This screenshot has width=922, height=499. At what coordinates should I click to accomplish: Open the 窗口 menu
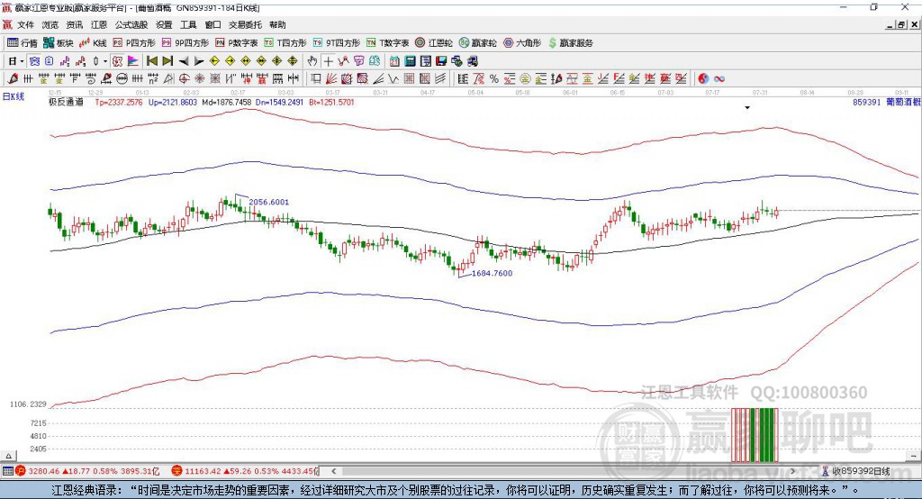(x=212, y=24)
